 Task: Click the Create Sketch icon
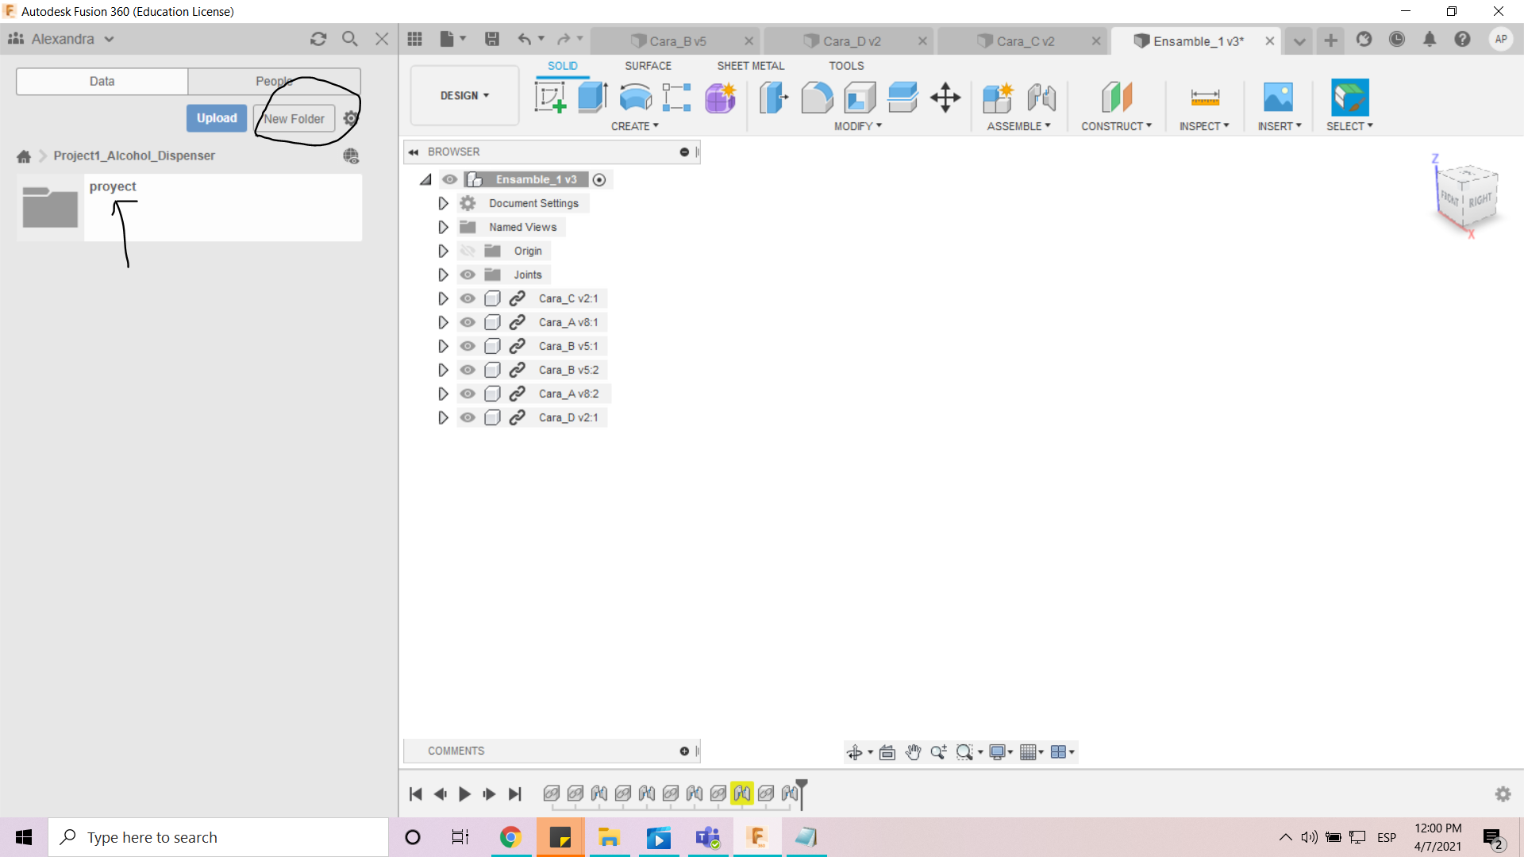click(550, 98)
